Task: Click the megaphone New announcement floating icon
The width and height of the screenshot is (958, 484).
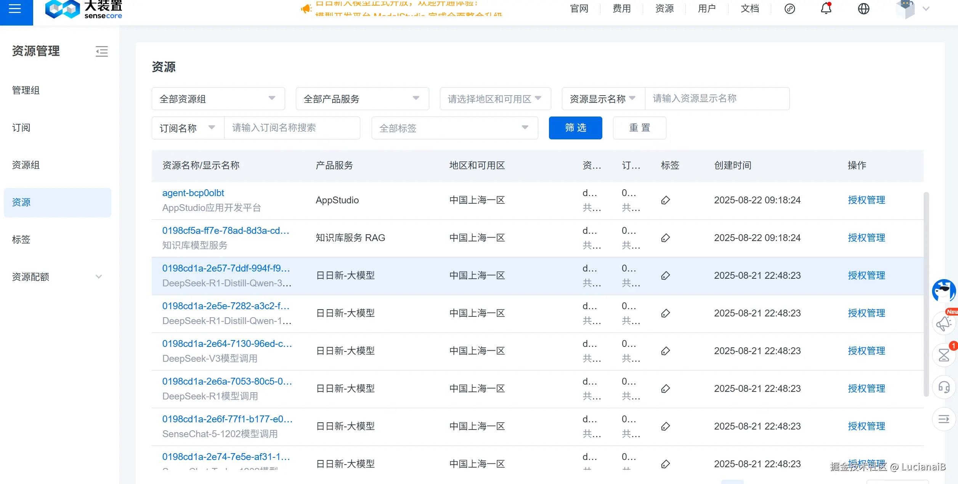Action: coord(944,323)
